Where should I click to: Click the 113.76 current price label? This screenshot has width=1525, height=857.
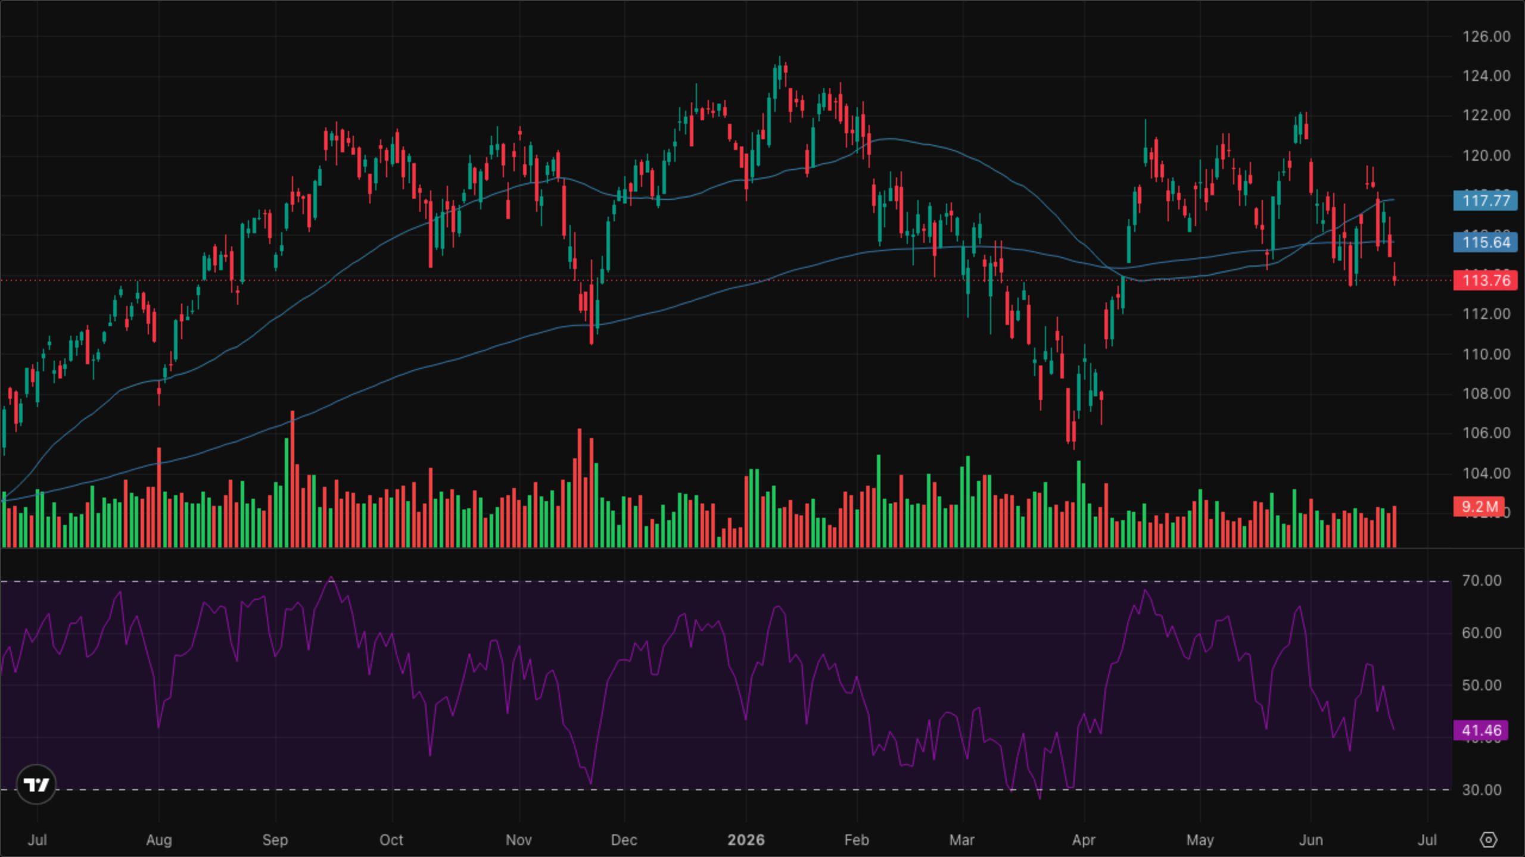point(1485,280)
